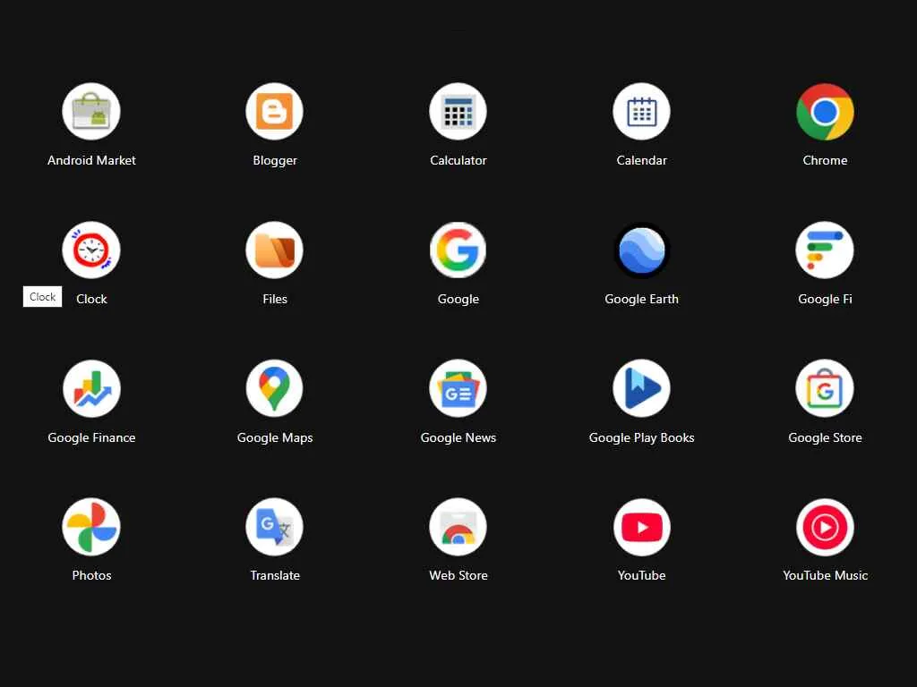This screenshot has height=687, width=917.
Task: Click the "Files" label text
Action: [x=274, y=299]
